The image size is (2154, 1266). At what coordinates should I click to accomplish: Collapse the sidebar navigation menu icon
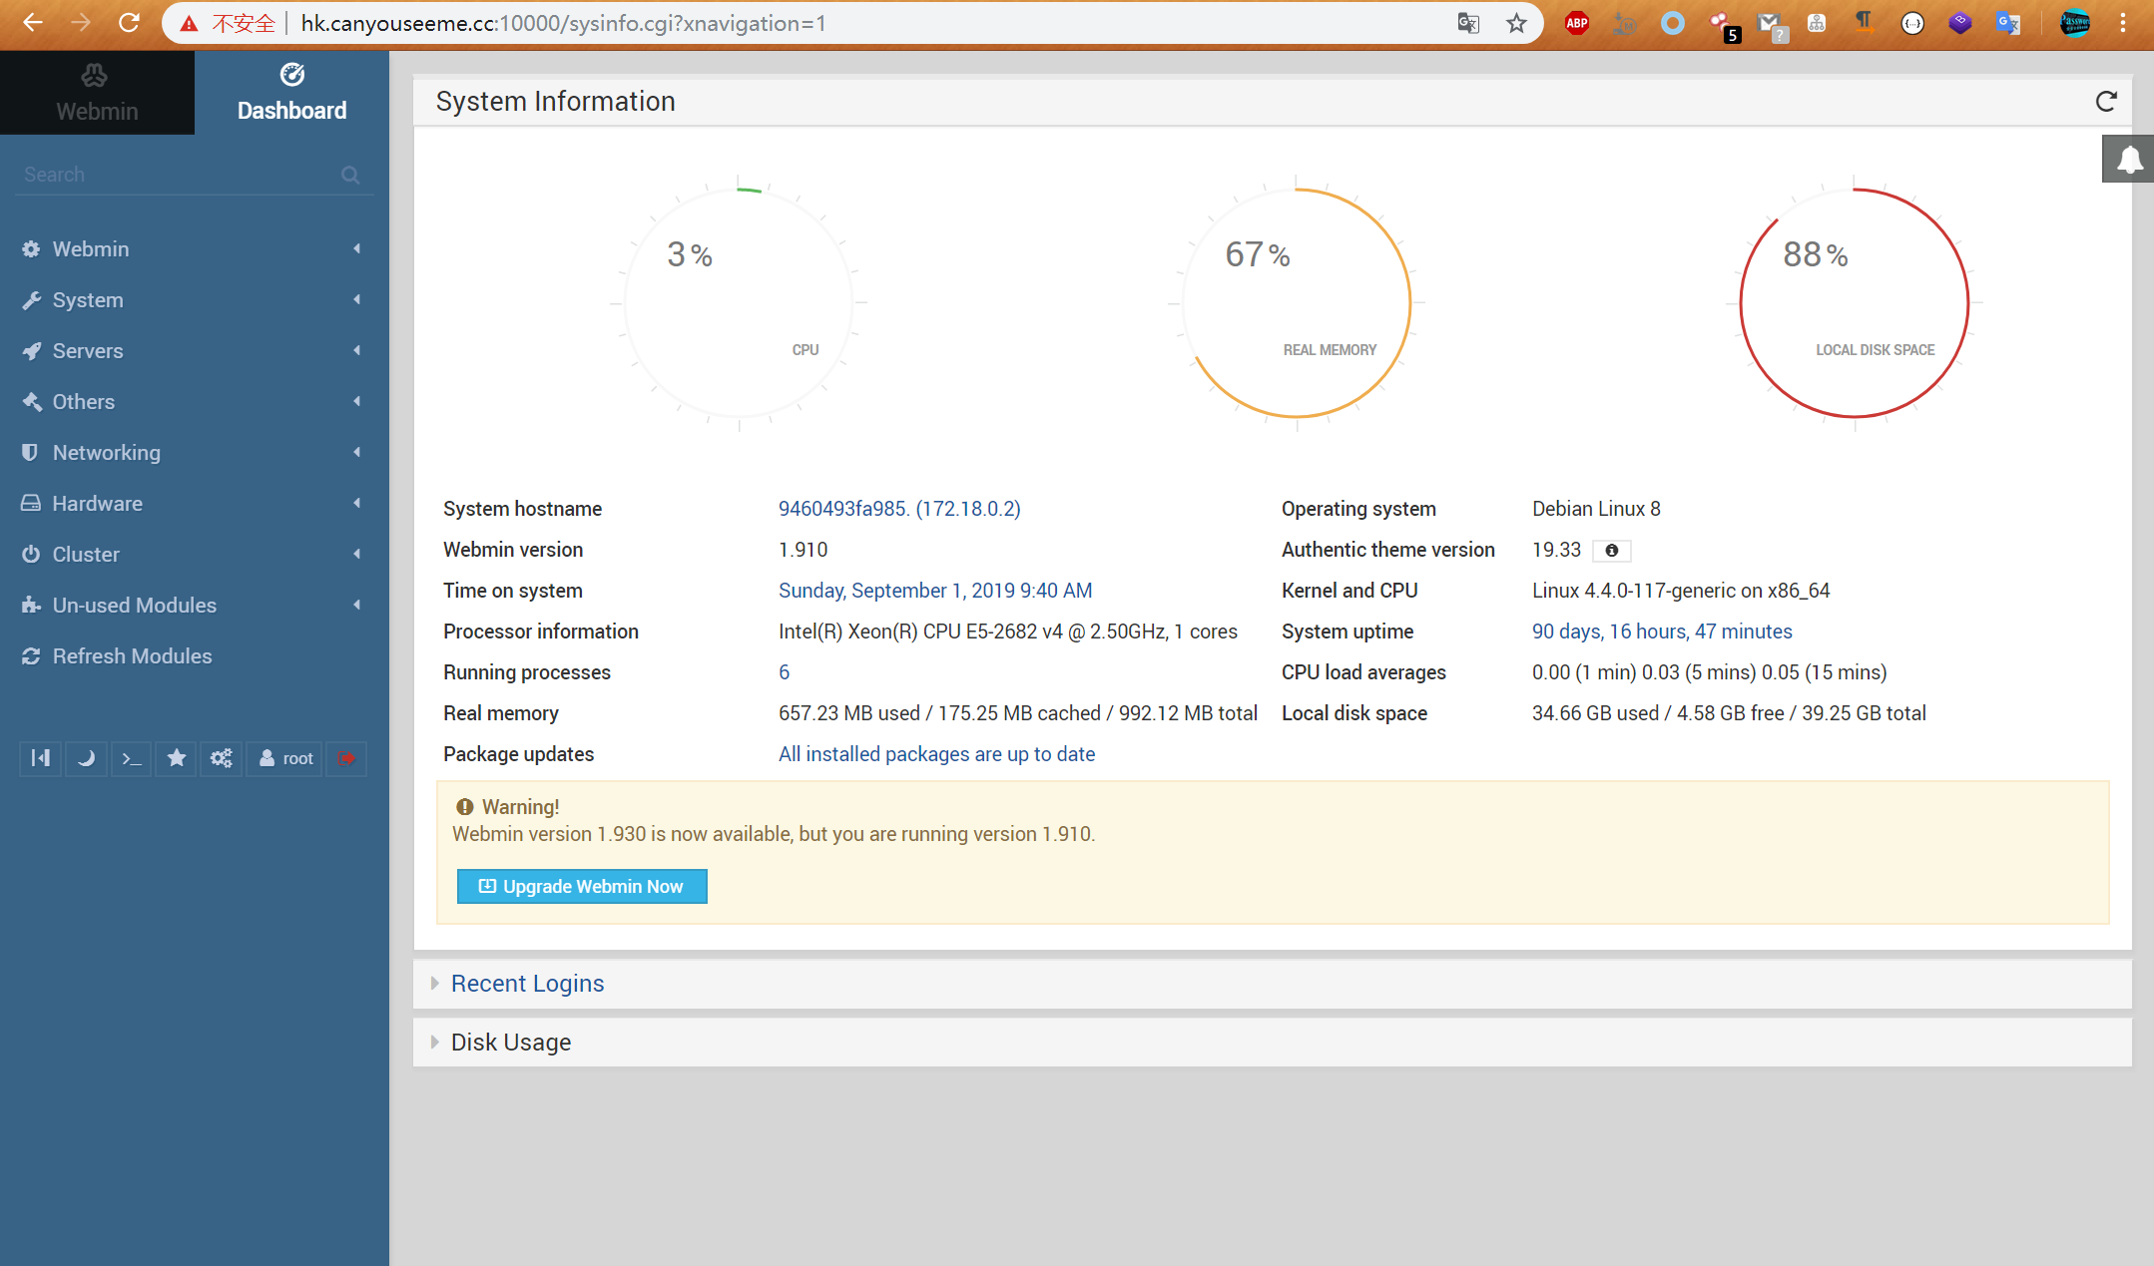(40, 758)
